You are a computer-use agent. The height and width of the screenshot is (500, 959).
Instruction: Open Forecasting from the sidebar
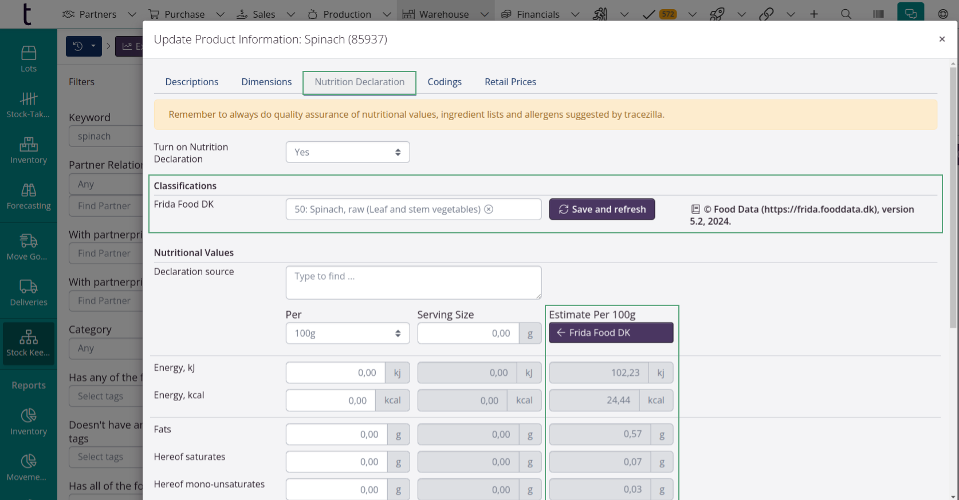click(x=28, y=196)
